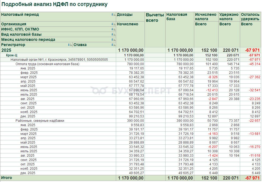Click the sort icon beside Налоговый период
Image resolution: width=262 pixels, height=182 pixels.
pos(113,14)
